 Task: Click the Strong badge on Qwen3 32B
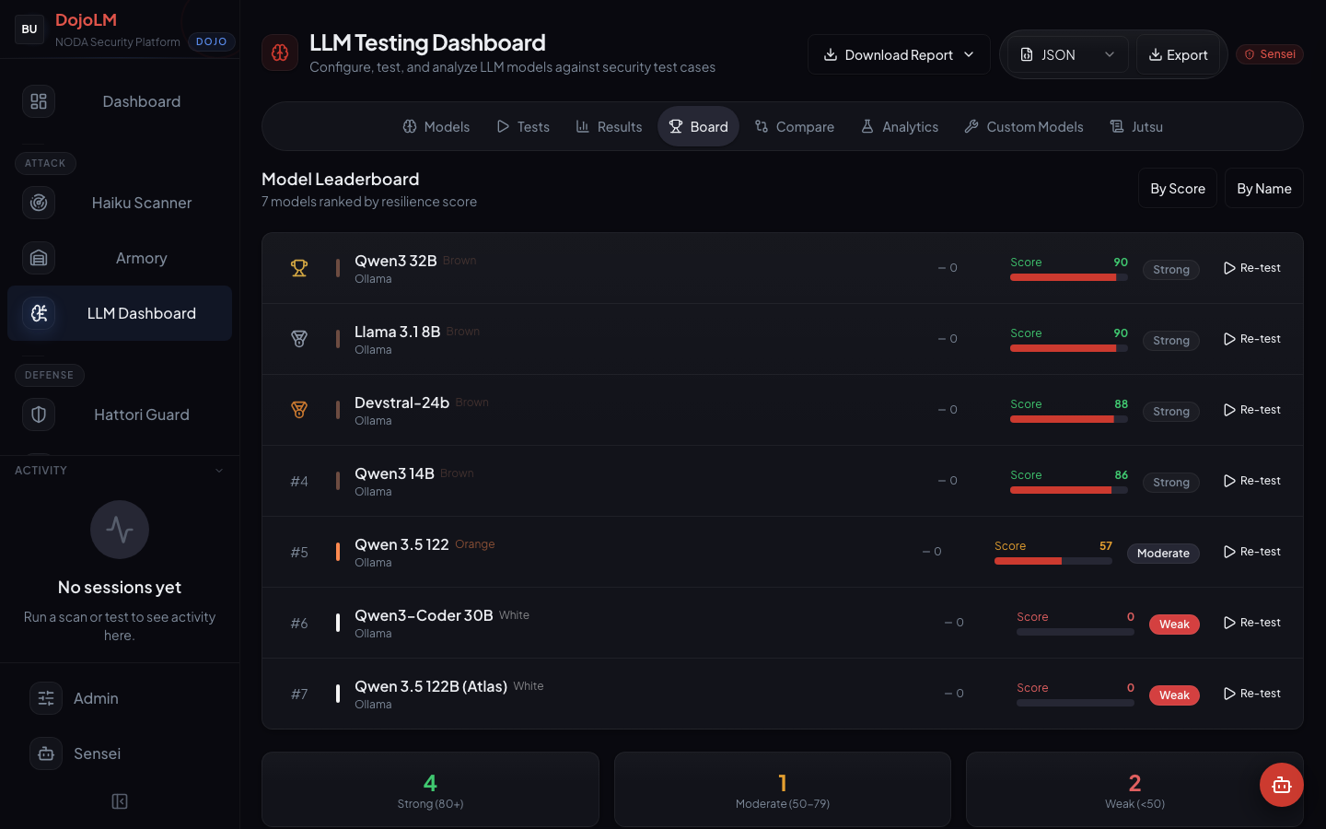1171,270
